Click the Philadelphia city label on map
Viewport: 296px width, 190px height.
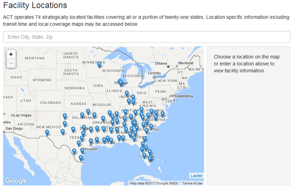coord(183,96)
